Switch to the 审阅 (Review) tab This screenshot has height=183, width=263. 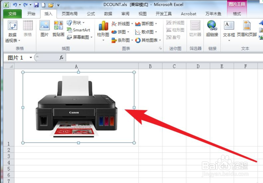[x=125, y=14]
